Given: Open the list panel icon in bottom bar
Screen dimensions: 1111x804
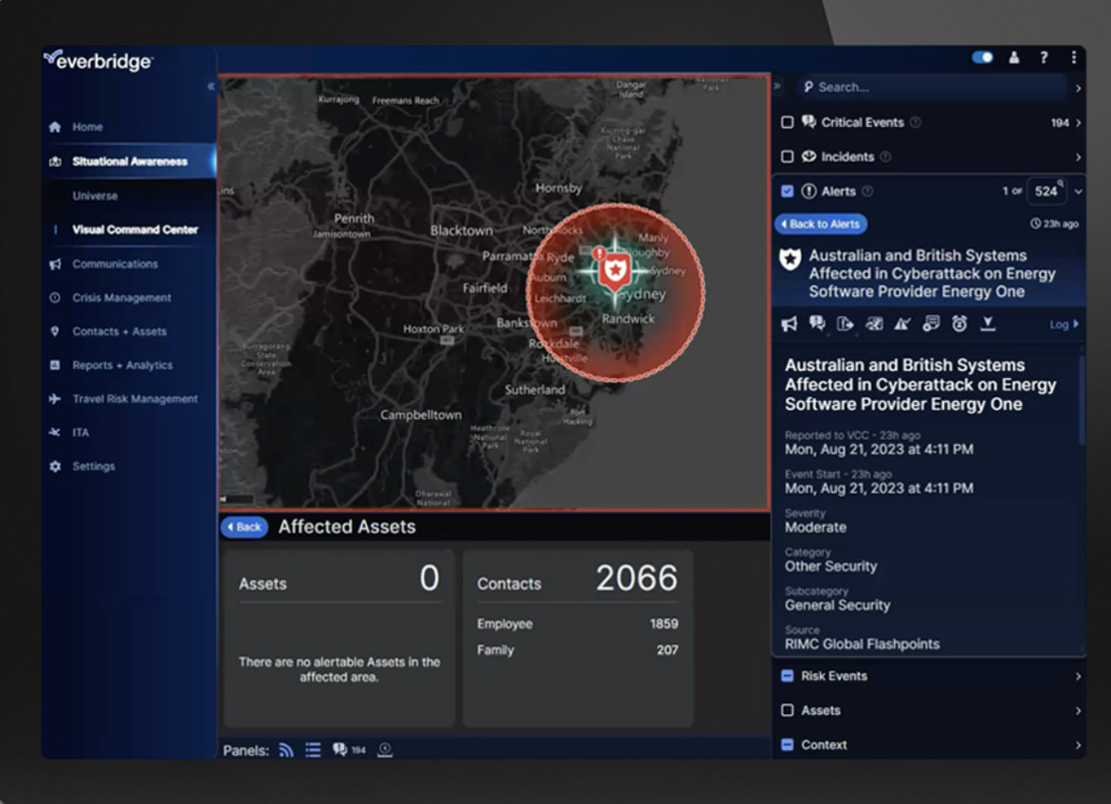Looking at the screenshot, I should [313, 750].
